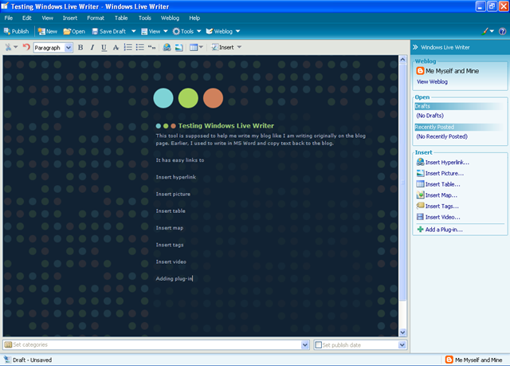The height and width of the screenshot is (366, 510).
Task: Click the Insert Video... link
Action: point(443,217)
